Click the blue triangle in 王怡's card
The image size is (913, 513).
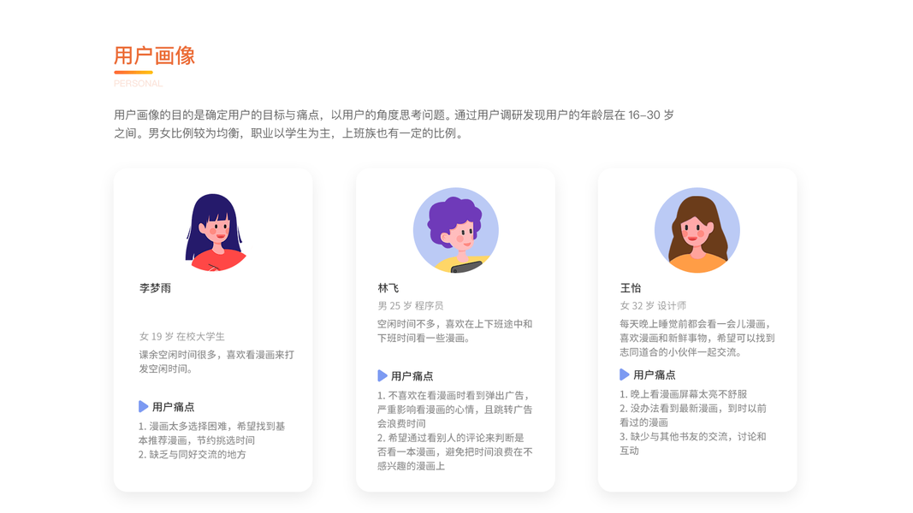[624, 374]
